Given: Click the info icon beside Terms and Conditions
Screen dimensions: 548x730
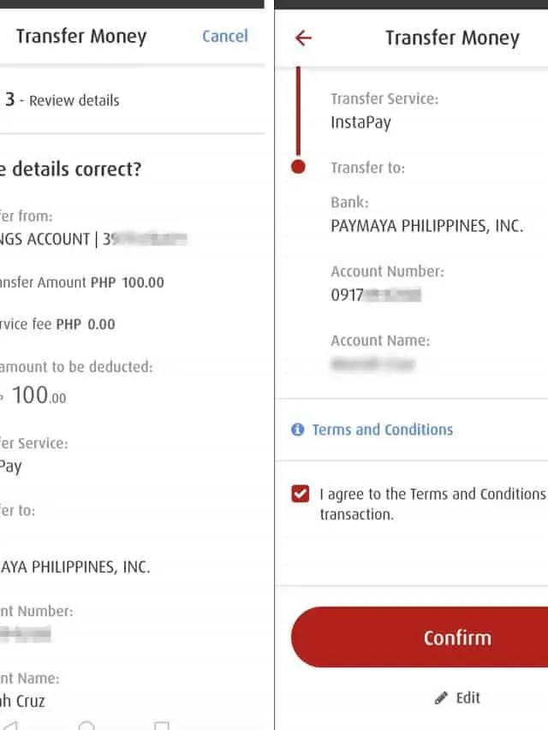Looking at the screenshot, I should (298, 430).
